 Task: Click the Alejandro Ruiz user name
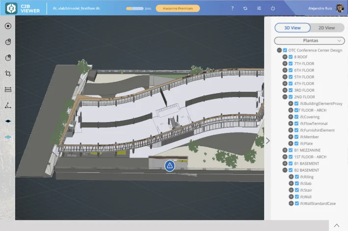click(320, 8)
